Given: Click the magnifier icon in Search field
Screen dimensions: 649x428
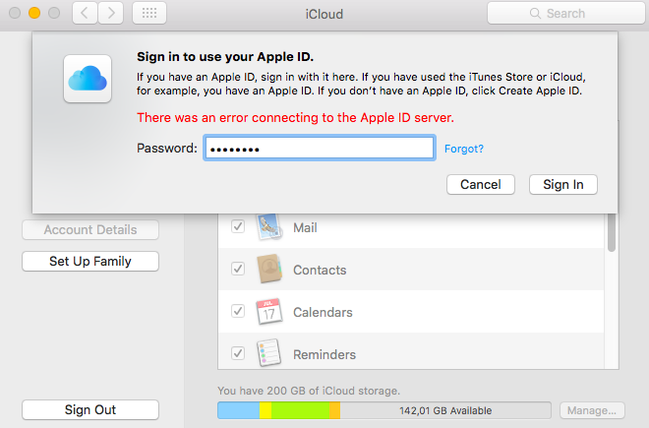Looking at the screenshot, I should click(x=535, y=13).
